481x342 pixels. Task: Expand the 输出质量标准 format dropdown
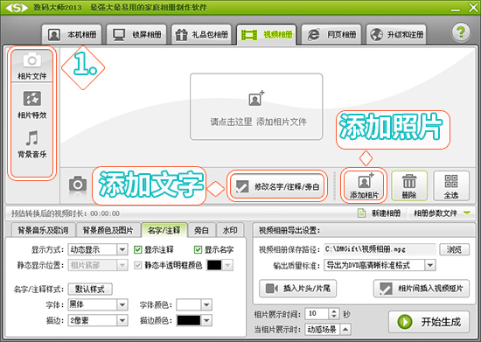430,265
